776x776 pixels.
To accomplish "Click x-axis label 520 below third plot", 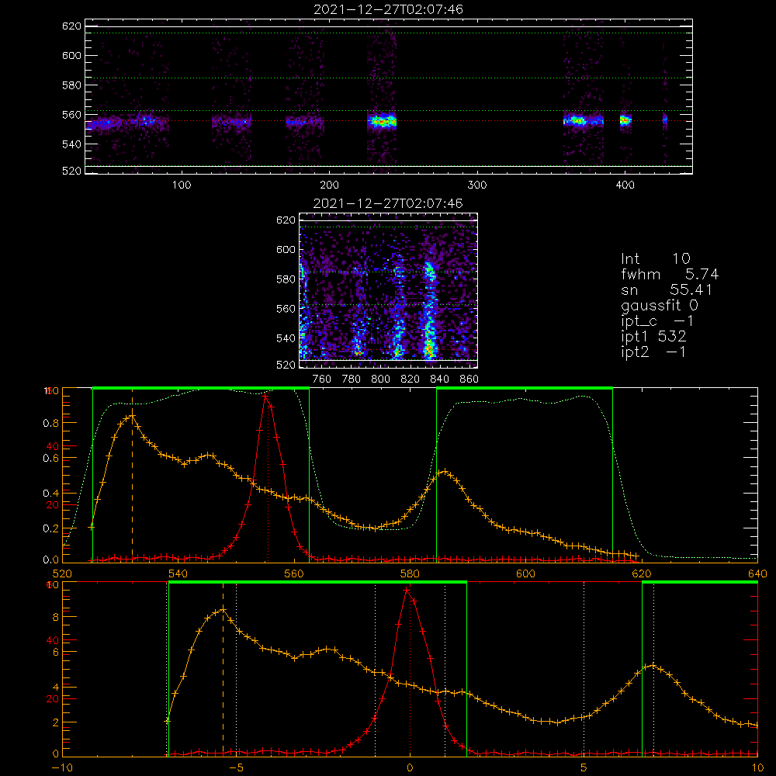I will pyautogui.click(x=62, y=573).
